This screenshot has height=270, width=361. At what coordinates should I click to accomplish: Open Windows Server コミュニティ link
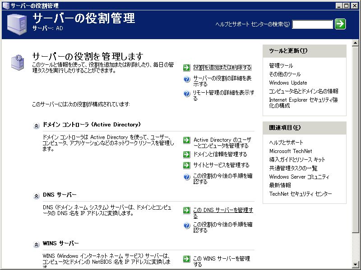(x=299, y=177)
